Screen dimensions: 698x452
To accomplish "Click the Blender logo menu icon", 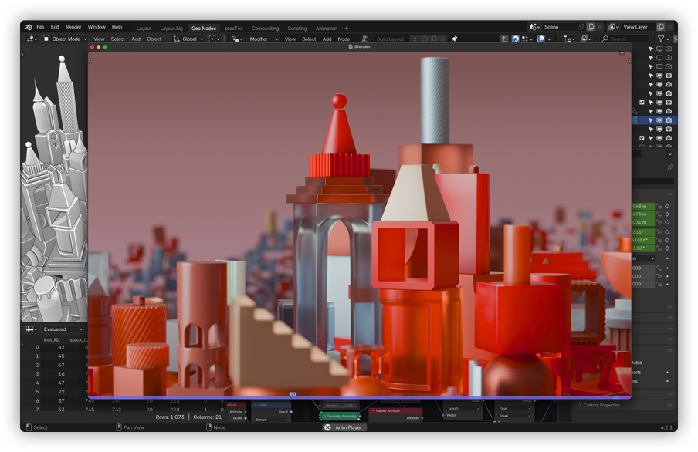I will coord(29,27).
